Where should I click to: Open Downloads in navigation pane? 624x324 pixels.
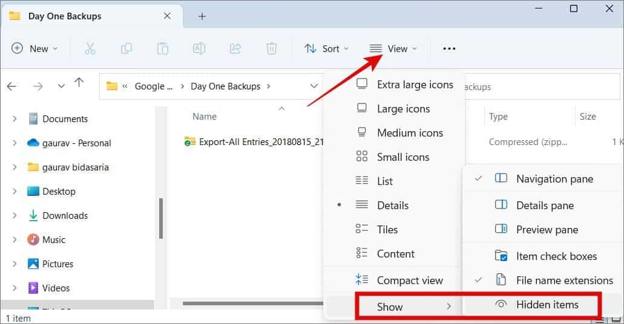click(58, 215)
